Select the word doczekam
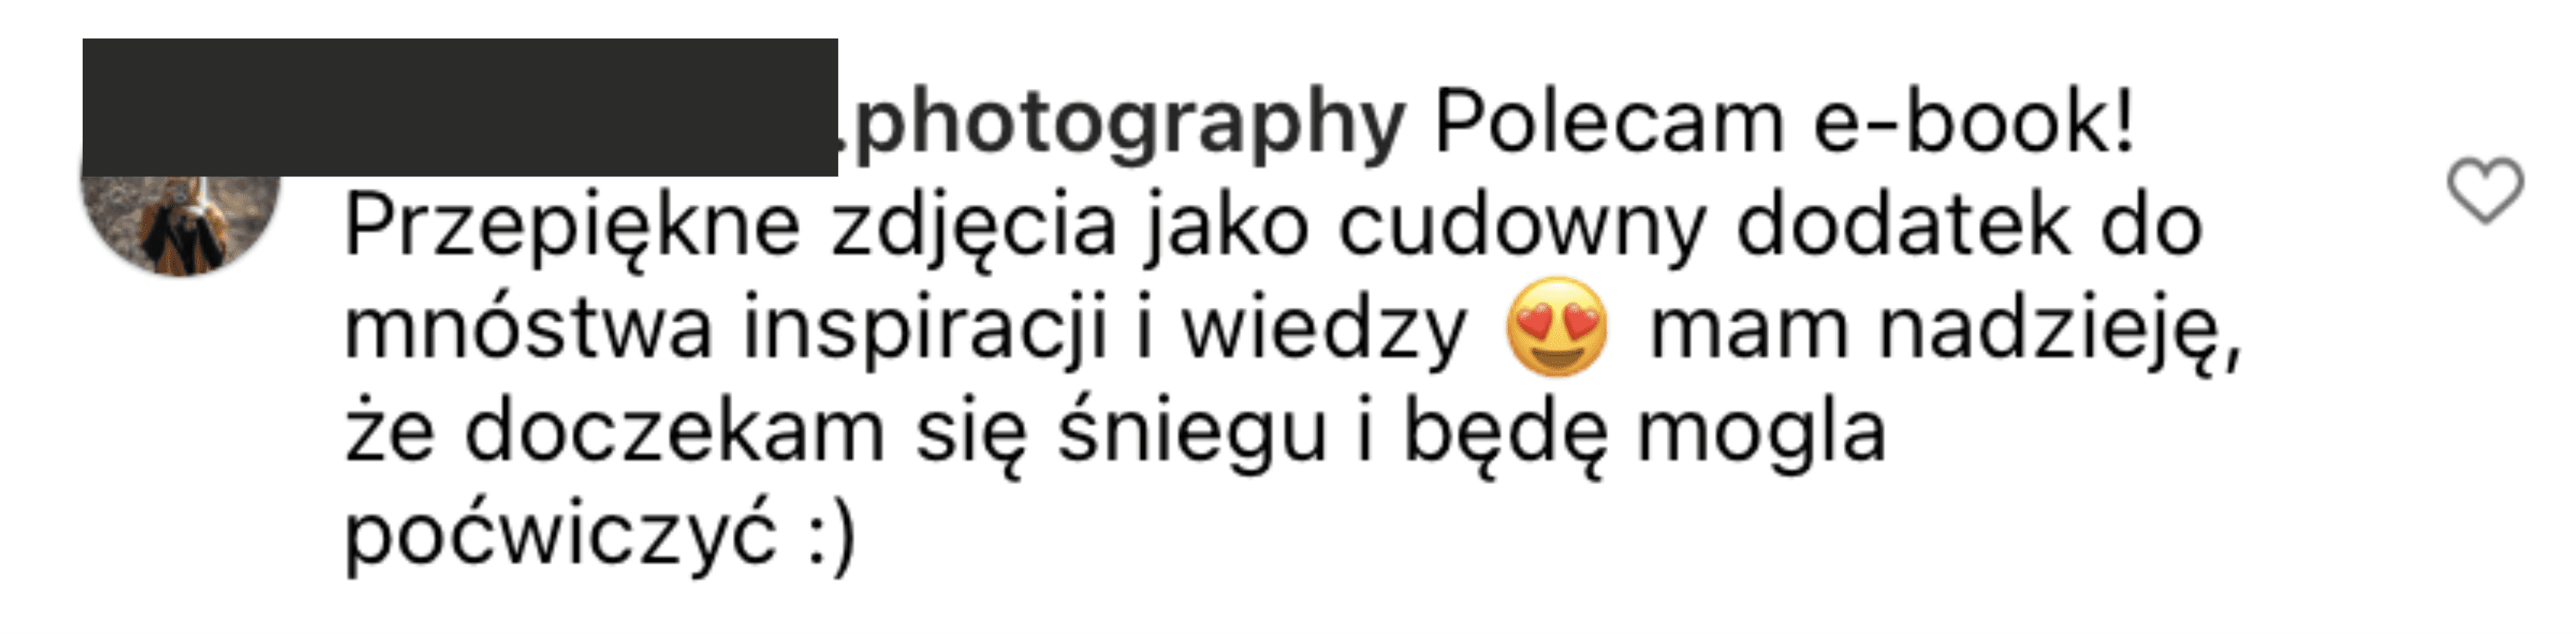The width and height of the screenshot is (2576, 634). click(675, 432)
